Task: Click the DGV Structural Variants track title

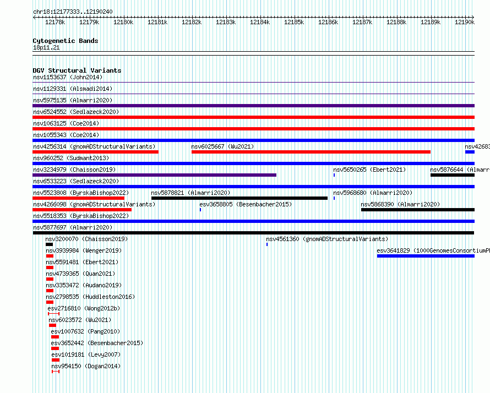Action: click(x=77, y=70)
